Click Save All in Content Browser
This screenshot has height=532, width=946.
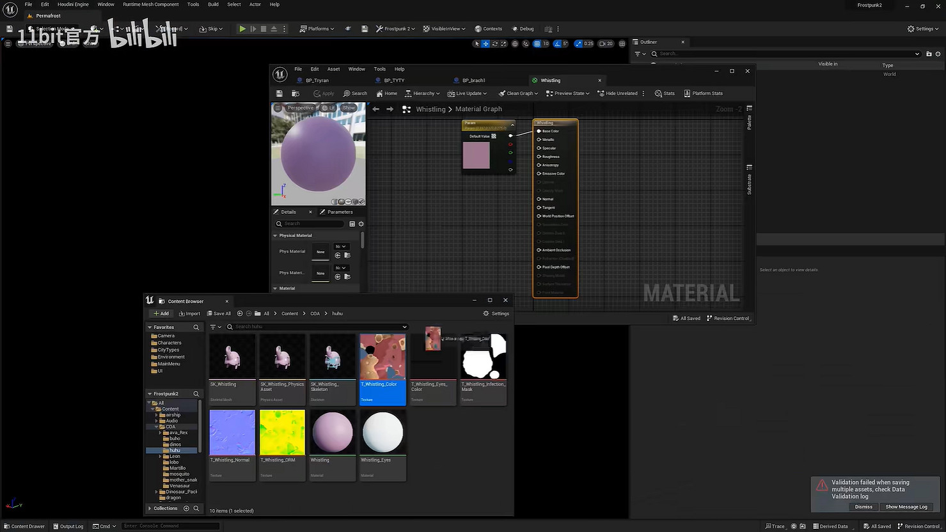pyautogui.click(x=219, y=313)
